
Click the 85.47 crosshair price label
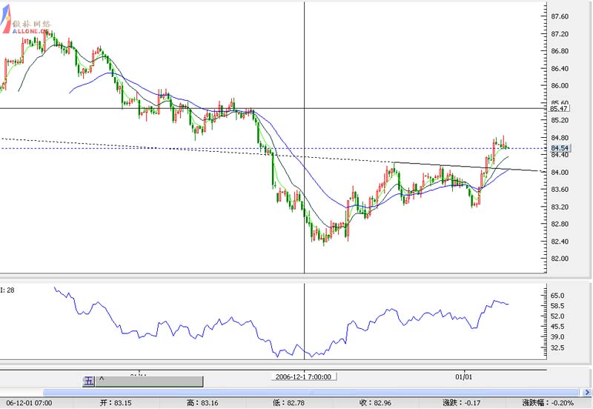pos(560,108)
